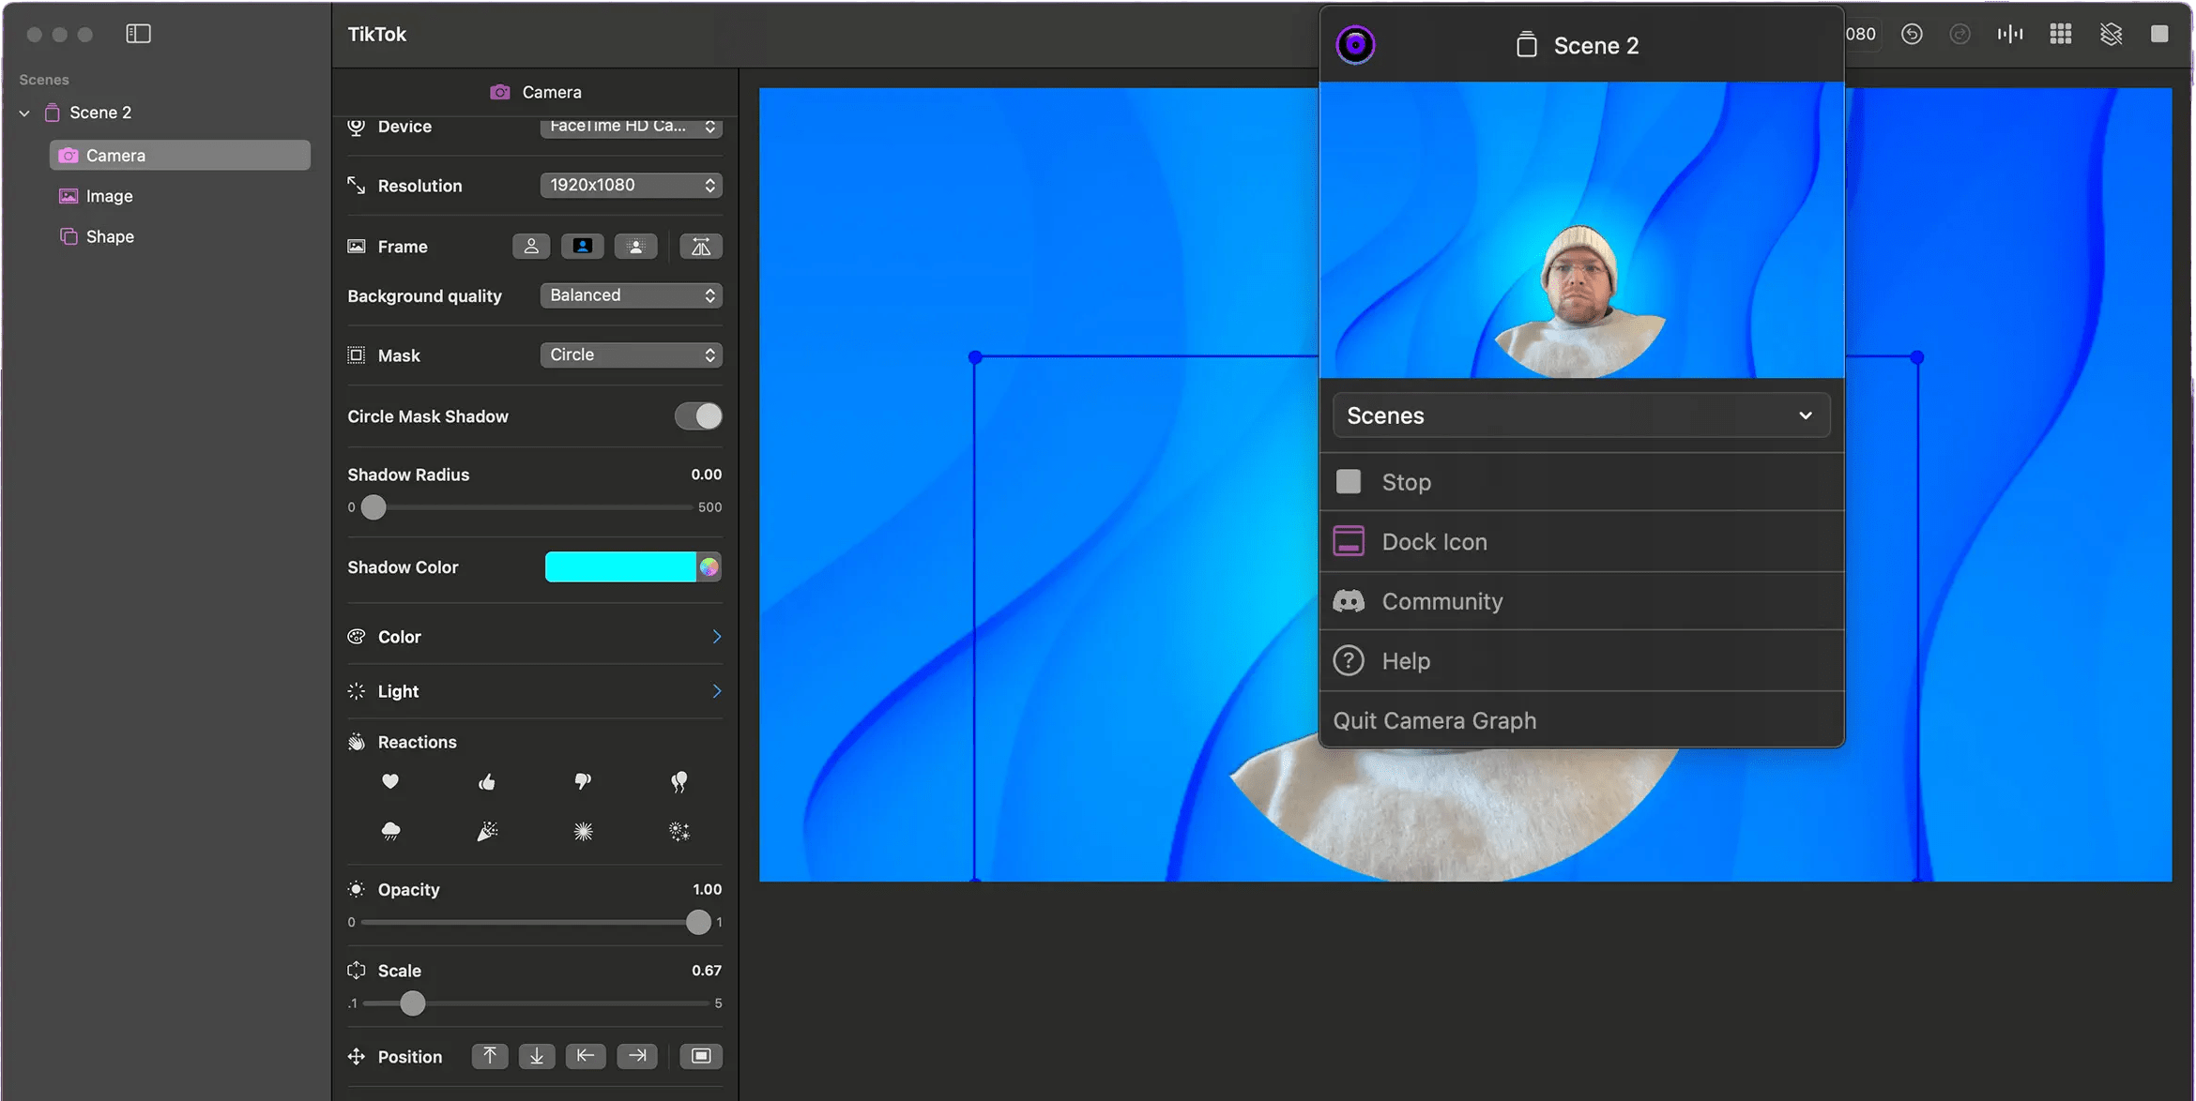The width and height of the screenshot is (2196, 1101).
Task: Open the cyan Shadow Color swatch
Action: 620,567
